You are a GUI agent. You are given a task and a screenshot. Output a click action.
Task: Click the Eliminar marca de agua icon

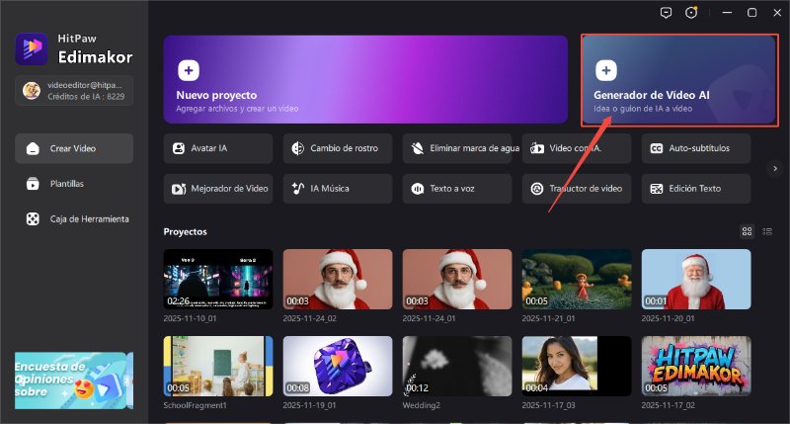point(417,148)
